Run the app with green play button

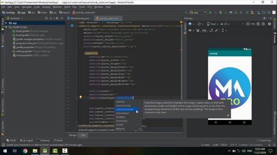(x=210, y=12)
